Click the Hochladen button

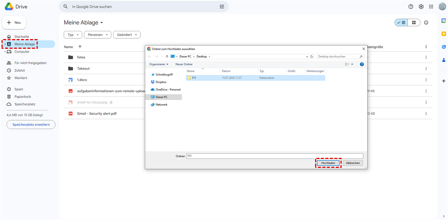coord(329,163)
